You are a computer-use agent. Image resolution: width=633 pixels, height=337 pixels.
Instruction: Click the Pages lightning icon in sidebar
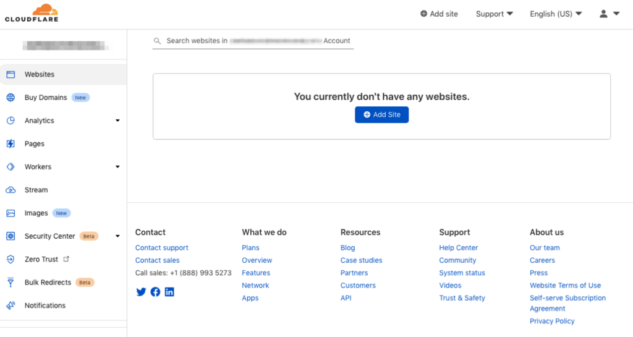(11, 143)
